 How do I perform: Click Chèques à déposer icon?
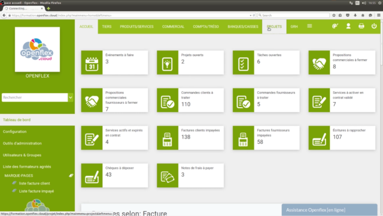coord(92,175)
